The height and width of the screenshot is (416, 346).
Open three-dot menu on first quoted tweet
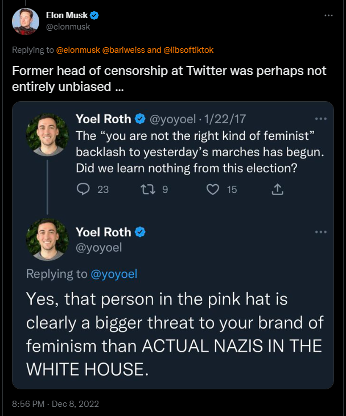point(320,119)
